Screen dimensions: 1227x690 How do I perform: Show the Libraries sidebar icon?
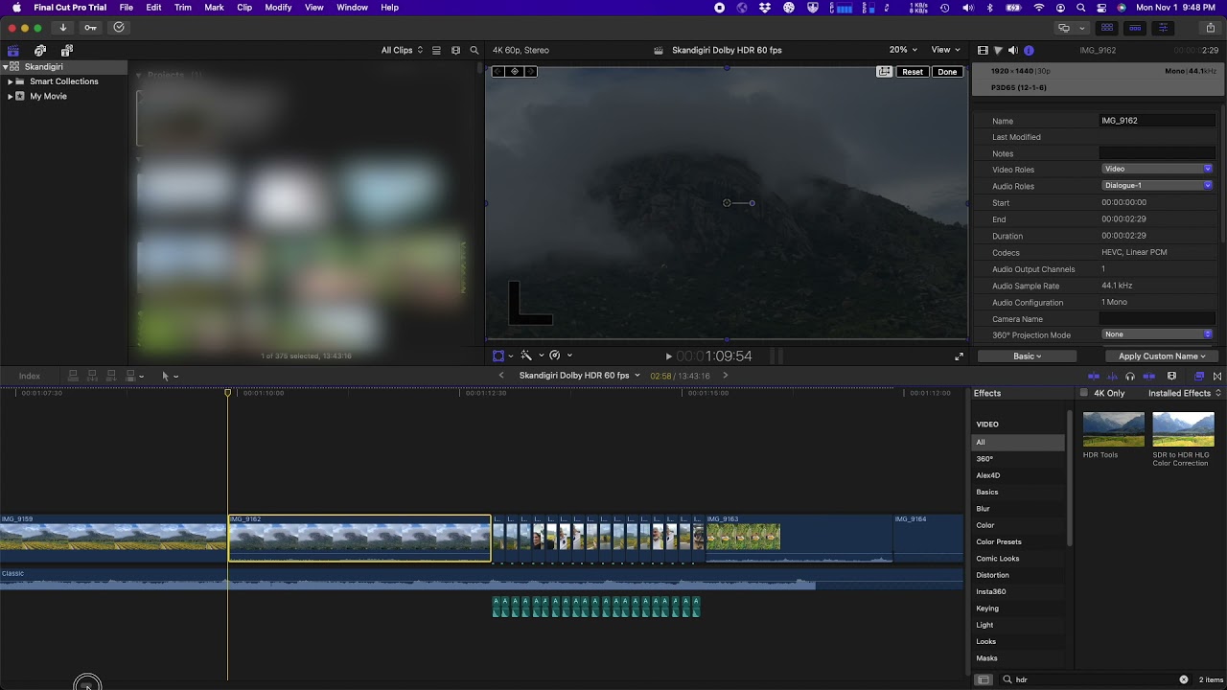(x=13, y=51)
